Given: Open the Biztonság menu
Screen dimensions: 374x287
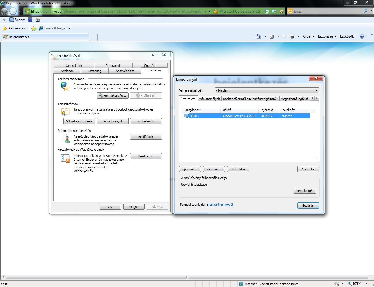Looking at the screenshot, I should [327, 36].
